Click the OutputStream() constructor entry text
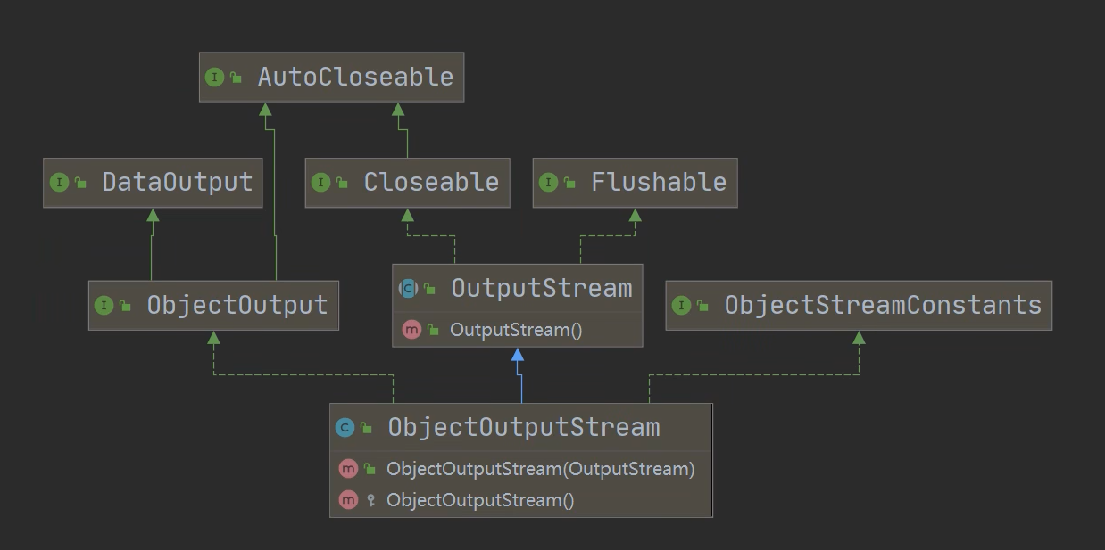 pyautogui.click(x=515, y=330)
